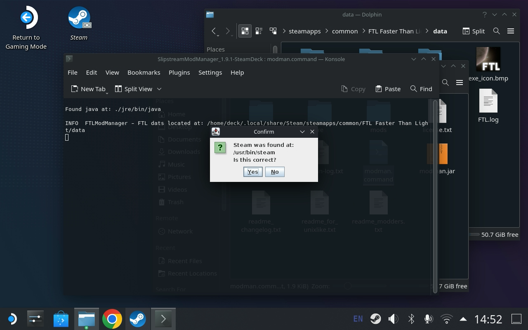Open Return to Gaming Mode desktop shortcut
Viewport: 528px width, 330px height.
point(26,28)
